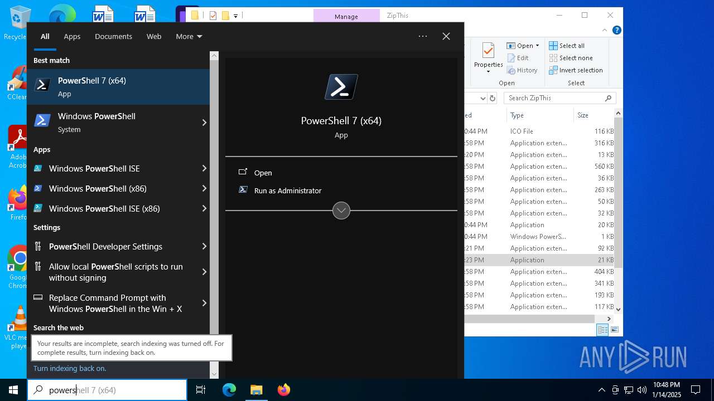The height and width of the screenshot is (401, 714).
Task: Select the Windows PowerS... file row
Action: click(539, 237)
